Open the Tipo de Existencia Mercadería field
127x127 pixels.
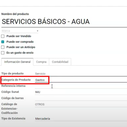[81, 119]
